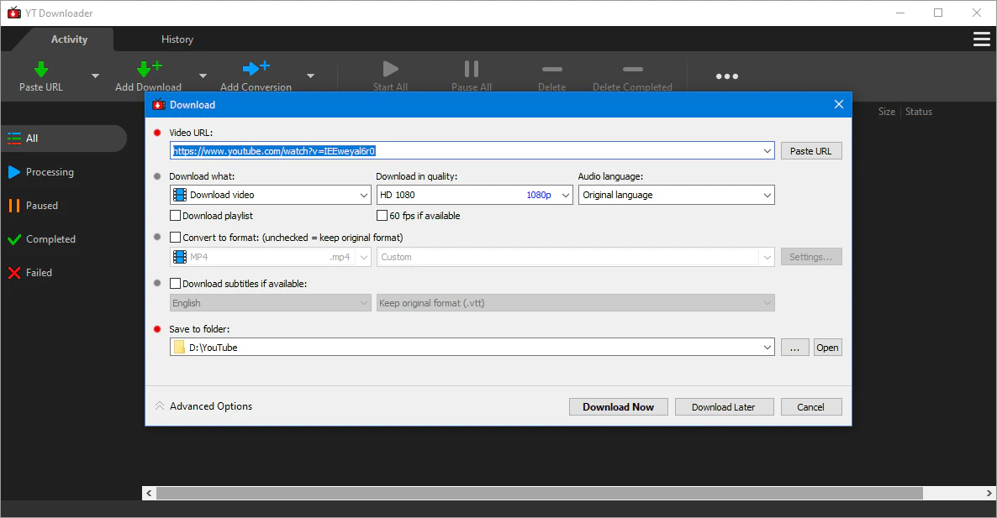Switch to the History tab
This screenshot has height=518, width=997.
coord(177,39)
